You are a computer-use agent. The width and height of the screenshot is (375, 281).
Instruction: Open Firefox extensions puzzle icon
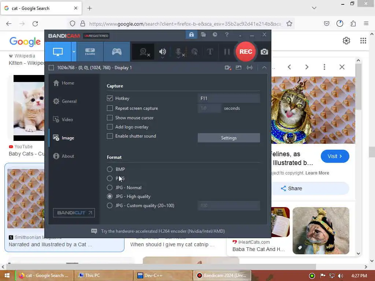pyautogui.click(x=353, y=23)
